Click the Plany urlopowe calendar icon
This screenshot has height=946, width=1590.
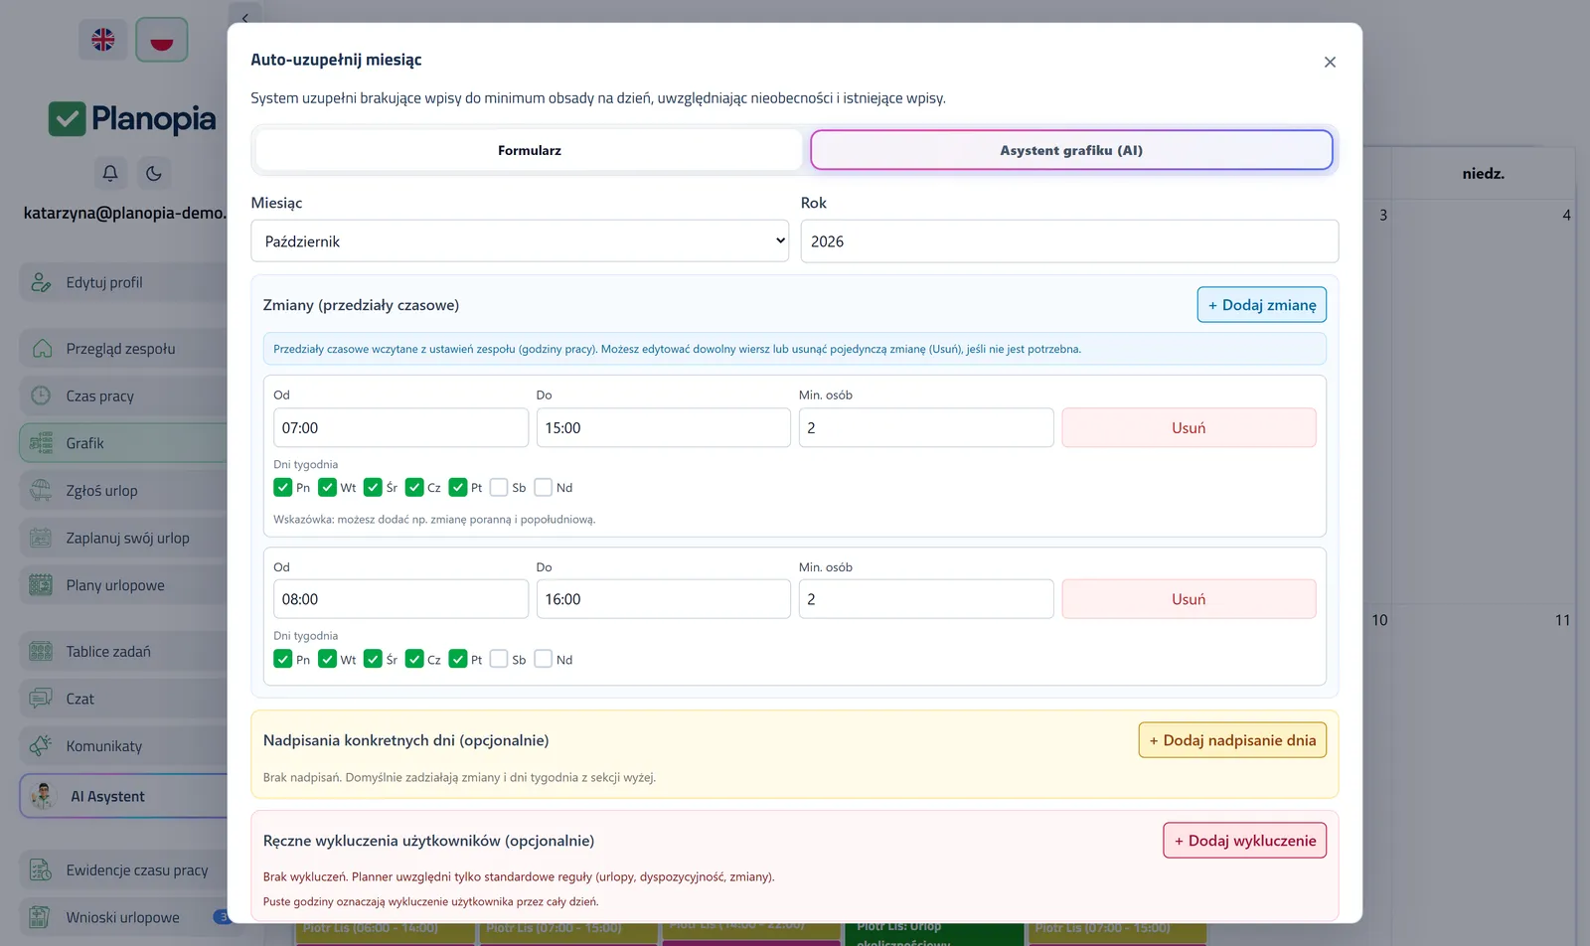(x=41, y=585)
